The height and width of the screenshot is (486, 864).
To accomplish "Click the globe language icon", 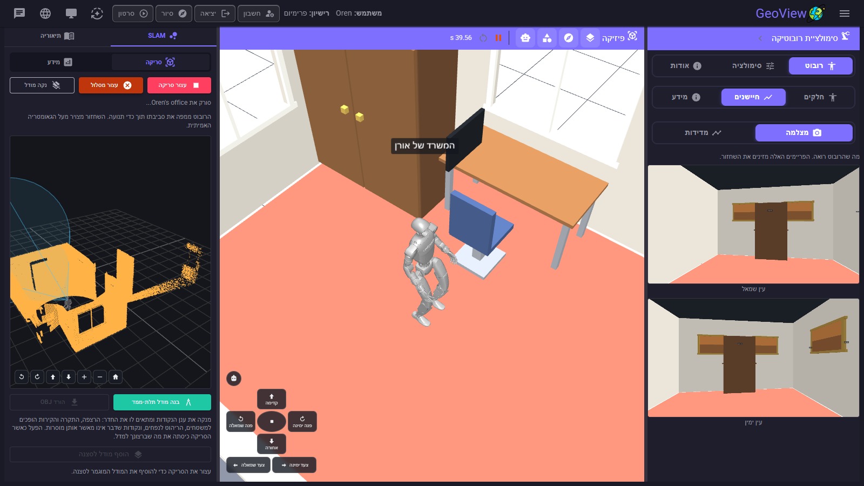I will (x=45, y=13).
